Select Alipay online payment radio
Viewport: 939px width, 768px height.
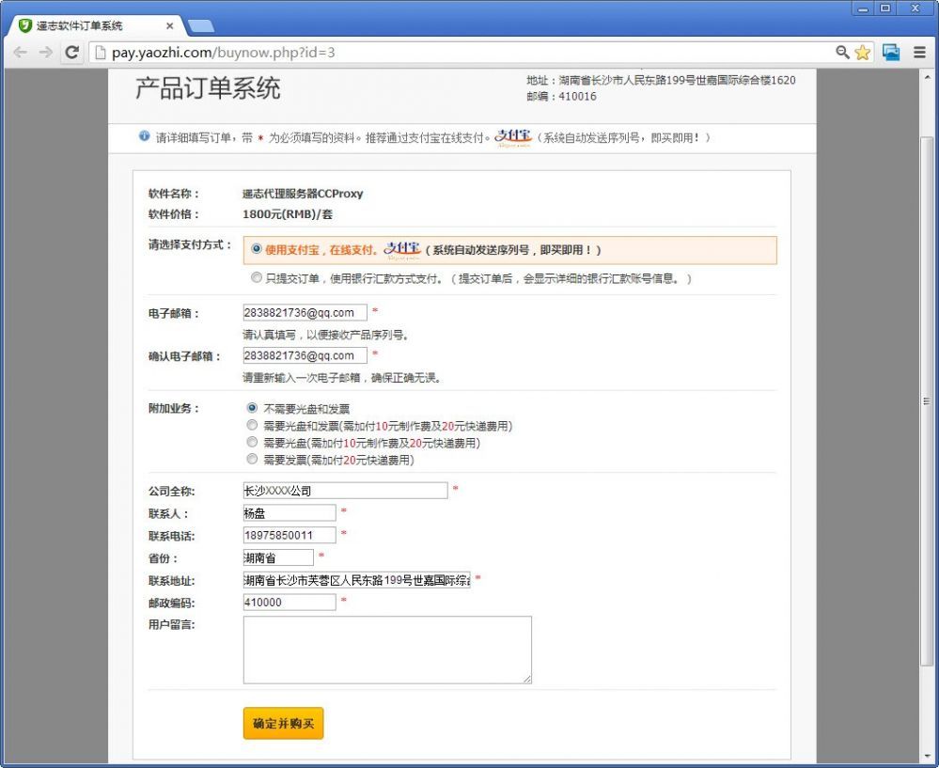click(x=257, y=248)
